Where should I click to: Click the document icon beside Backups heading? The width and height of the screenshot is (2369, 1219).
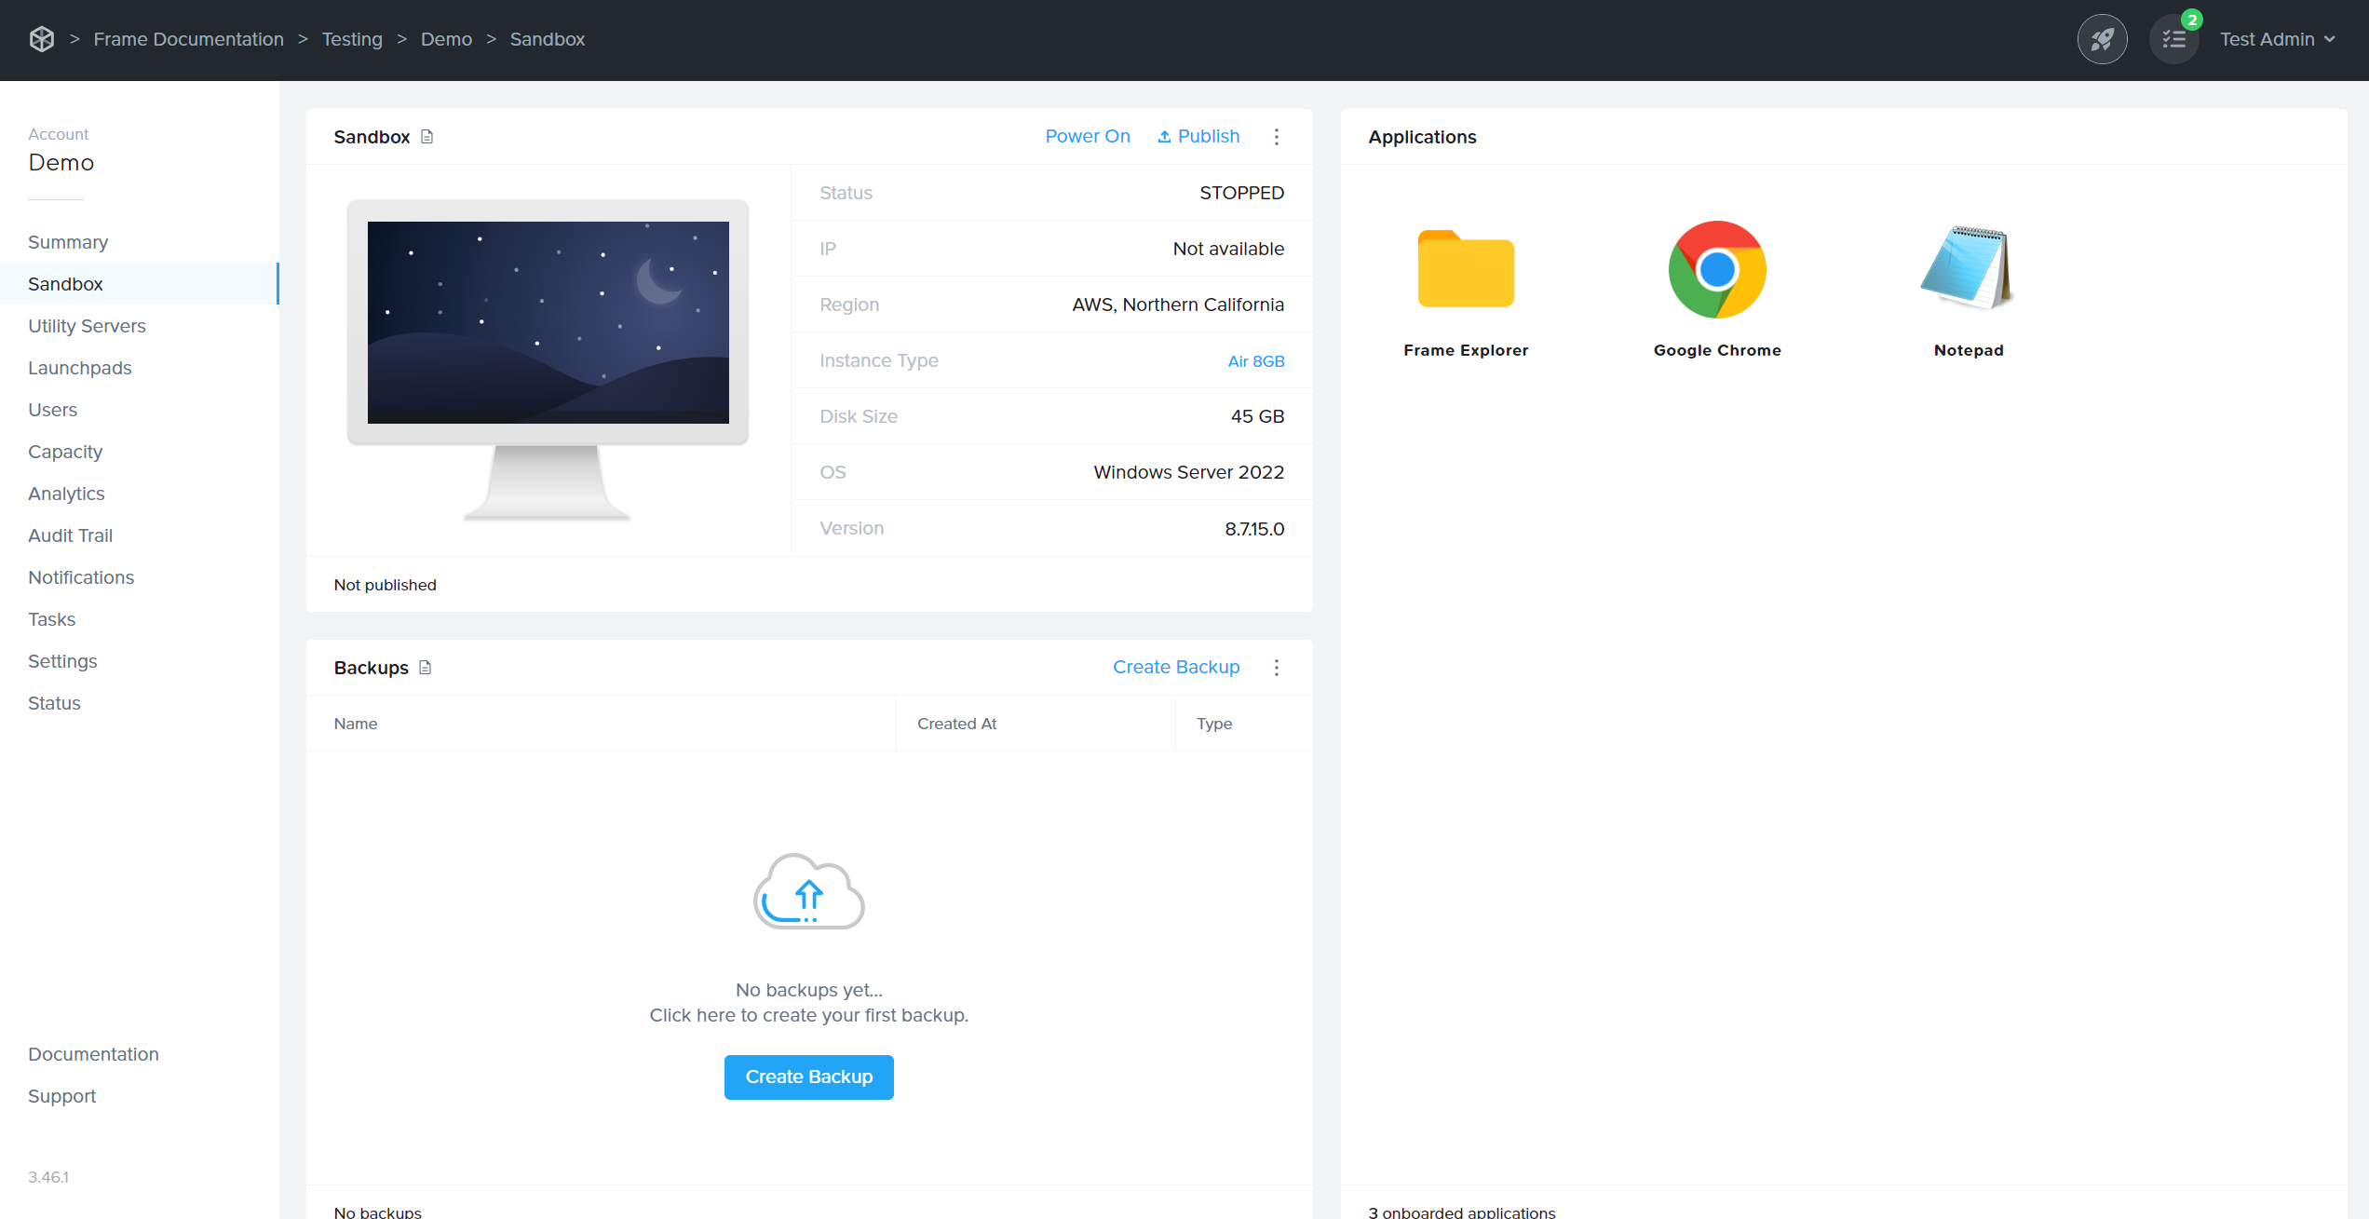pos(426,668)
